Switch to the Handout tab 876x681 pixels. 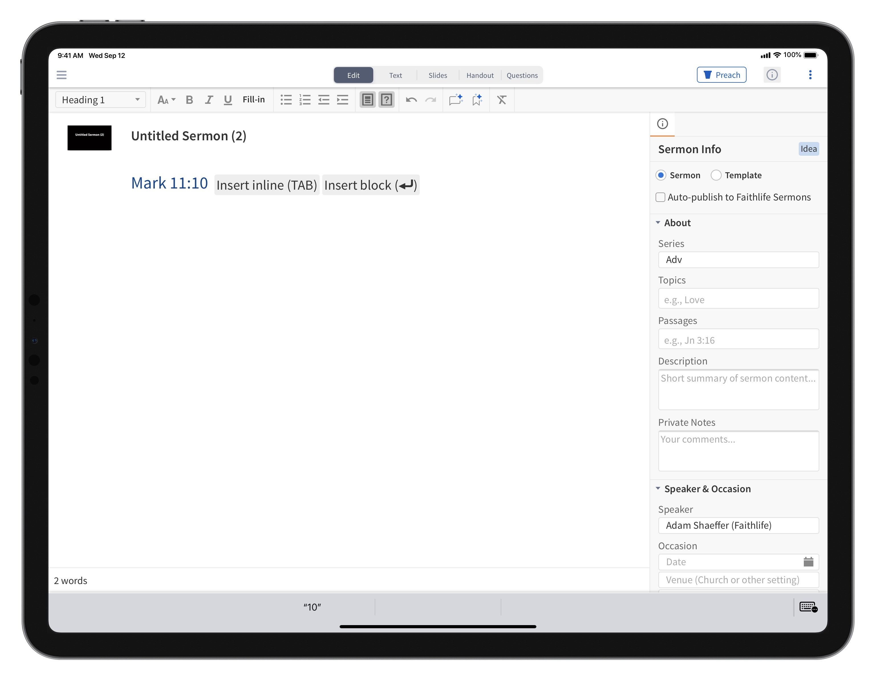click(x=480, y=75)
